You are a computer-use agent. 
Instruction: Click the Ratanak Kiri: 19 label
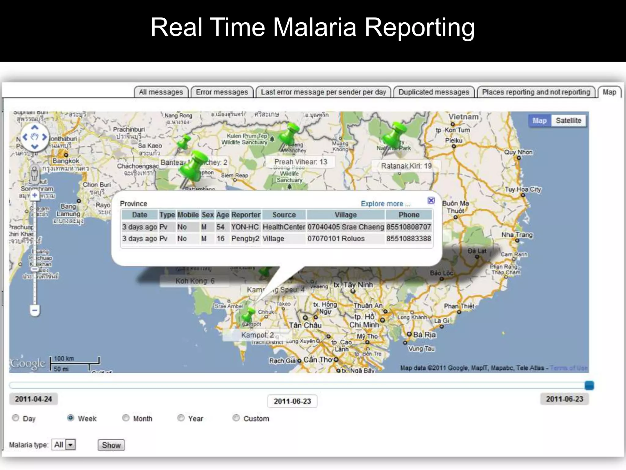[x=406, y=166]
